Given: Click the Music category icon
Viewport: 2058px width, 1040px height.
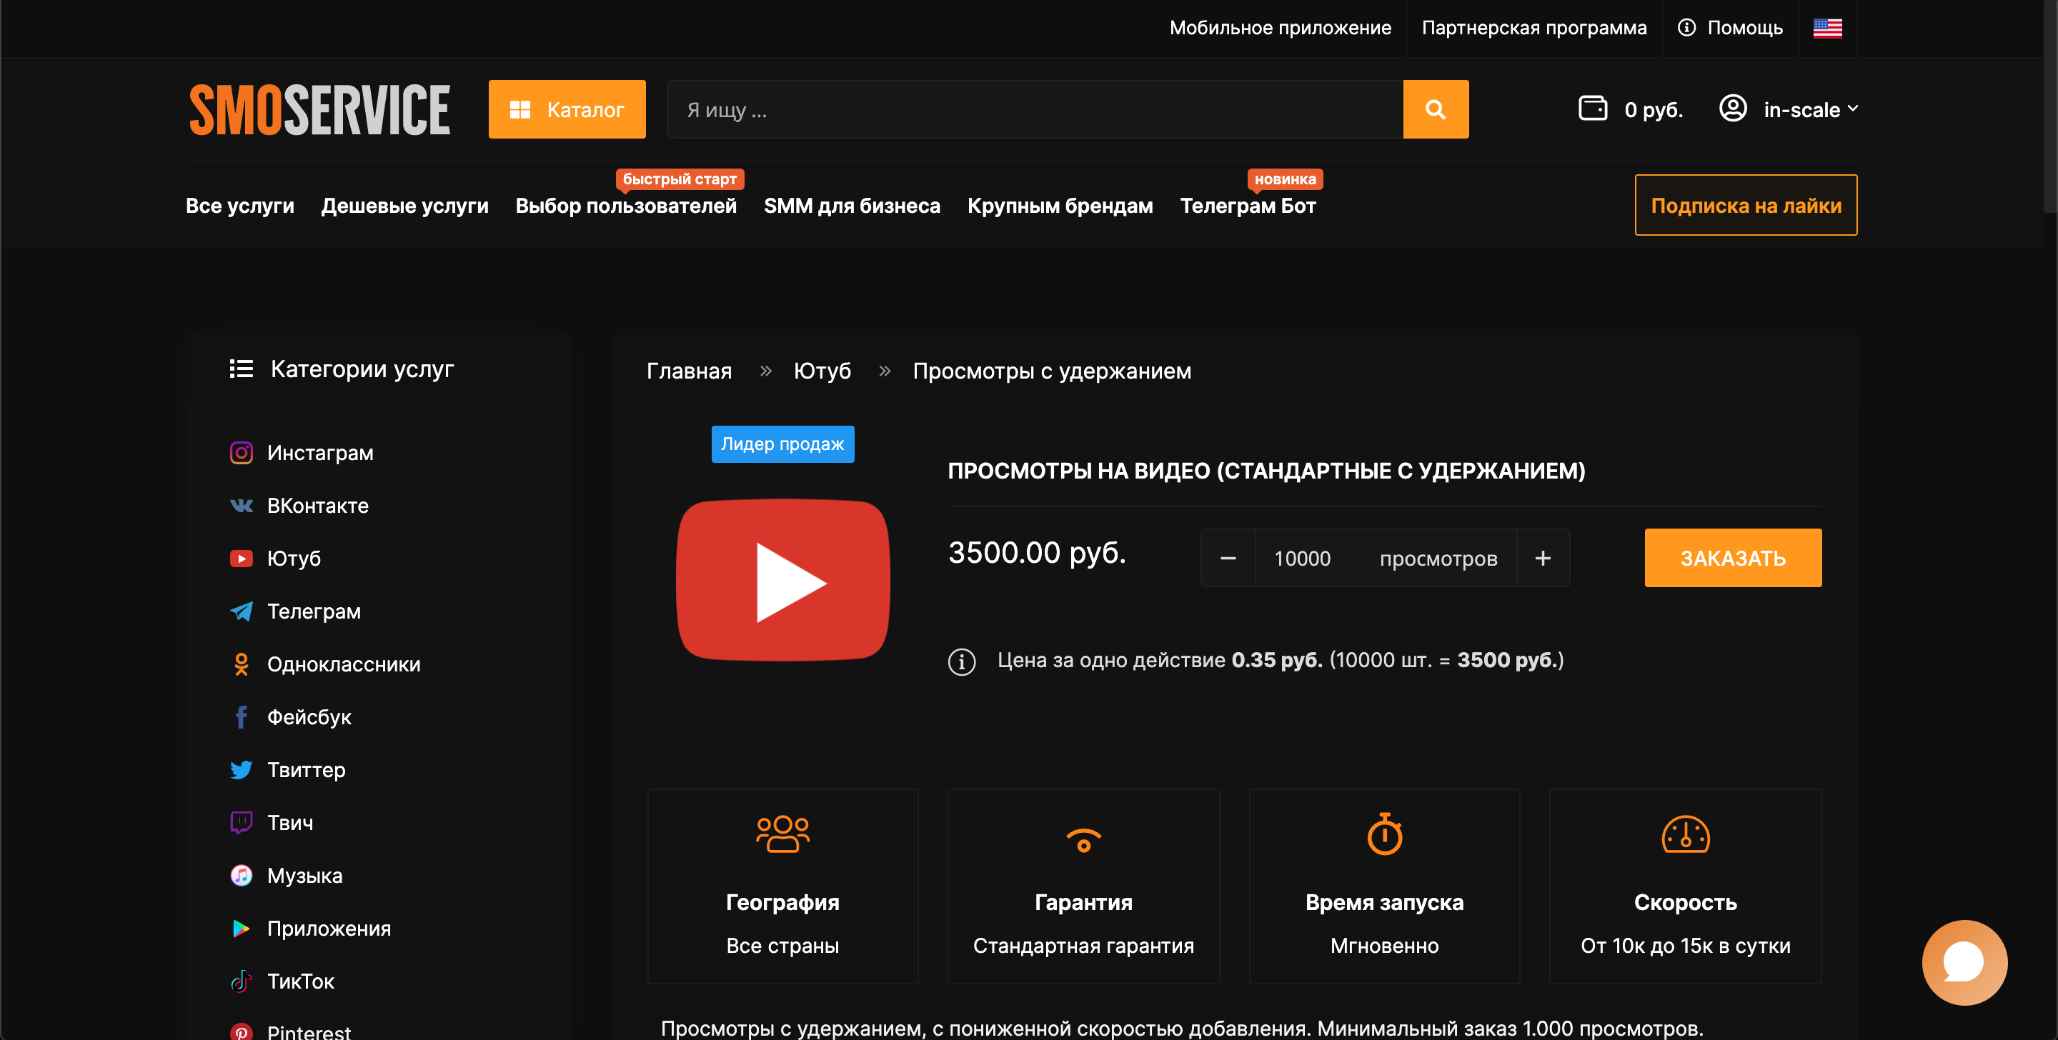Looking at the screenshot, I should coord(242,876).
